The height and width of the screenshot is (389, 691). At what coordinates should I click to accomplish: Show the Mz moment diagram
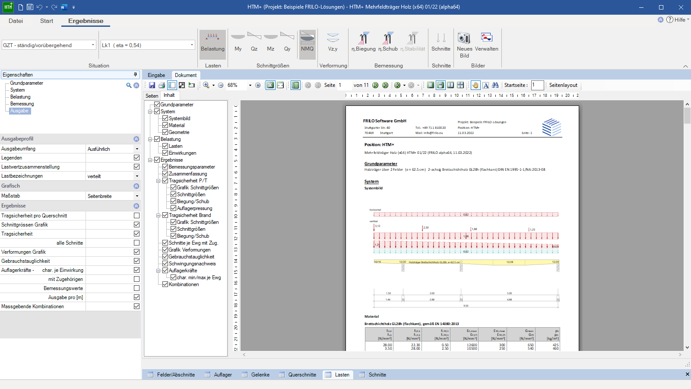pos(271,42)
